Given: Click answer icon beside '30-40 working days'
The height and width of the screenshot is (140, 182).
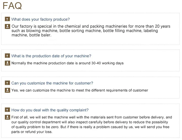Looking at the screenshot, I should coord(7,63).
